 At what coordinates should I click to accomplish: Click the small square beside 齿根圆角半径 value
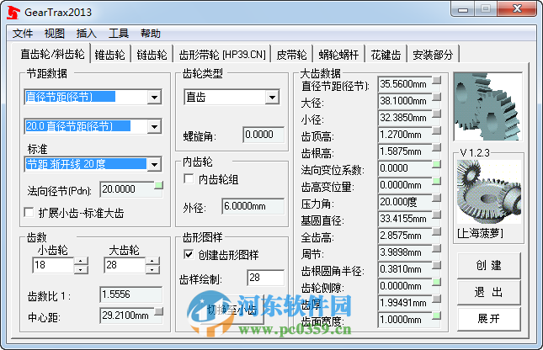click(x=437, y=266)
